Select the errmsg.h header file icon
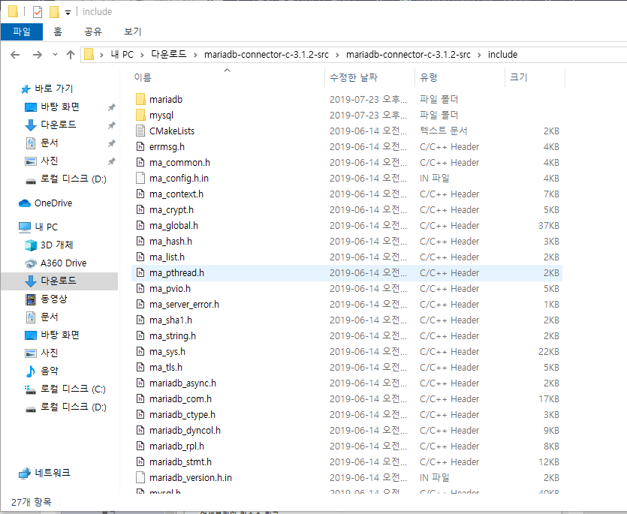The image size is (627, 514). click(140, 146)
